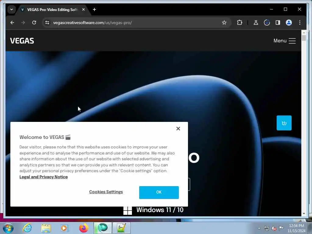The image size is (312, 234).
Task: Open Notepad++ from the taskbar
Action: pyautogui.click(x=122, y=228)
